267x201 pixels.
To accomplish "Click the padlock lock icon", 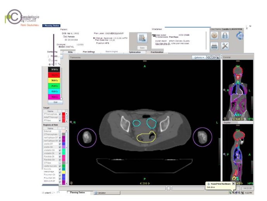I will (225, 35).
